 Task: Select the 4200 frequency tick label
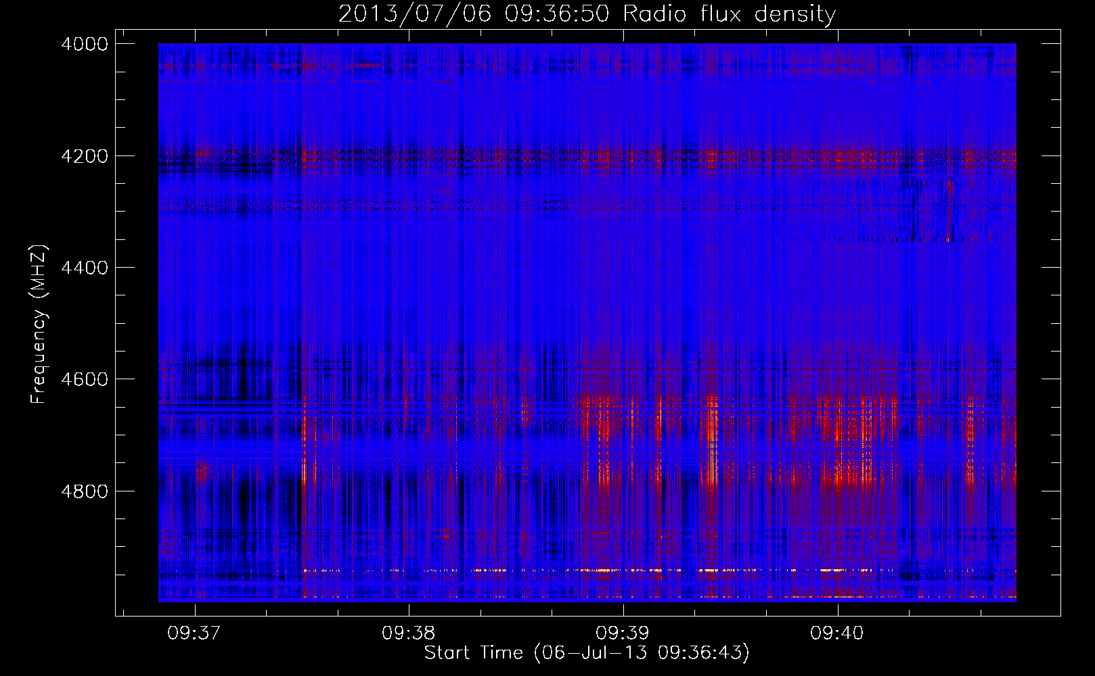85,156
